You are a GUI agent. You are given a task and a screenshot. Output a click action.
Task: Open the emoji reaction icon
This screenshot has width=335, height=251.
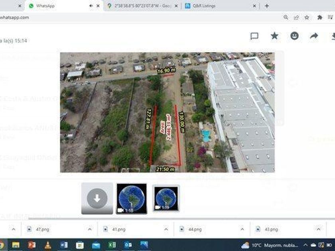(294, 36)
